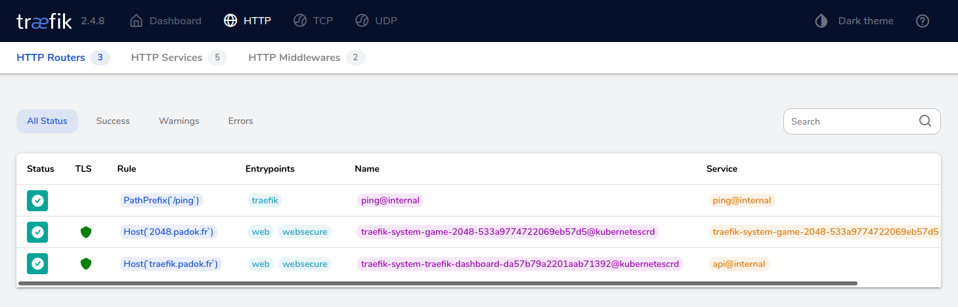Click the traefik entrypoint tag

click(265, 201)
